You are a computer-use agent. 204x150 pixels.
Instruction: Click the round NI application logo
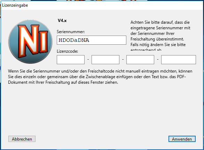point(30,42)
